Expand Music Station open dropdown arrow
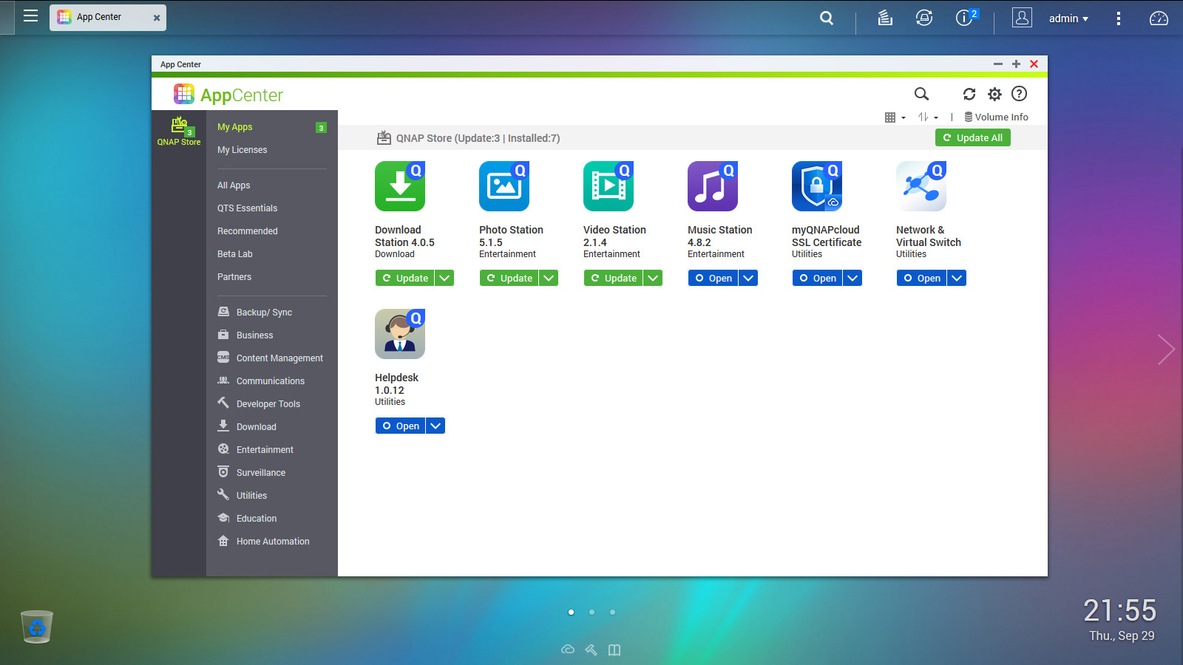The image size is (1183, 665). 748,278
